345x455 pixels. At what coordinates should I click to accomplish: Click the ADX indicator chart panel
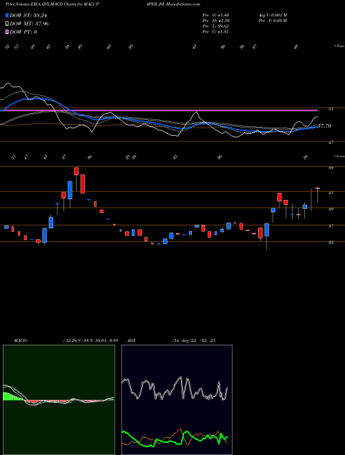[x=177, y=400]
